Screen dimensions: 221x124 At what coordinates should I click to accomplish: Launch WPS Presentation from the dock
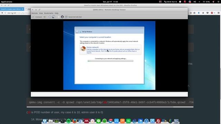click(x=123, y=121)
